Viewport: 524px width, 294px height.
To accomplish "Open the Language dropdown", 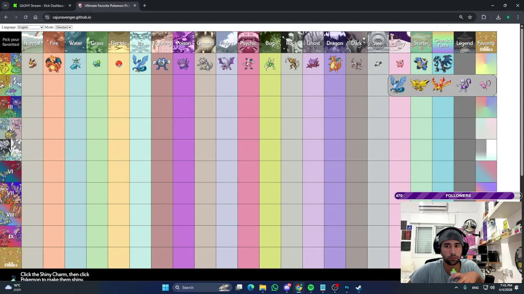I will 30,27.
